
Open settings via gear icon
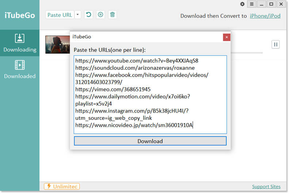coord(242,4)
